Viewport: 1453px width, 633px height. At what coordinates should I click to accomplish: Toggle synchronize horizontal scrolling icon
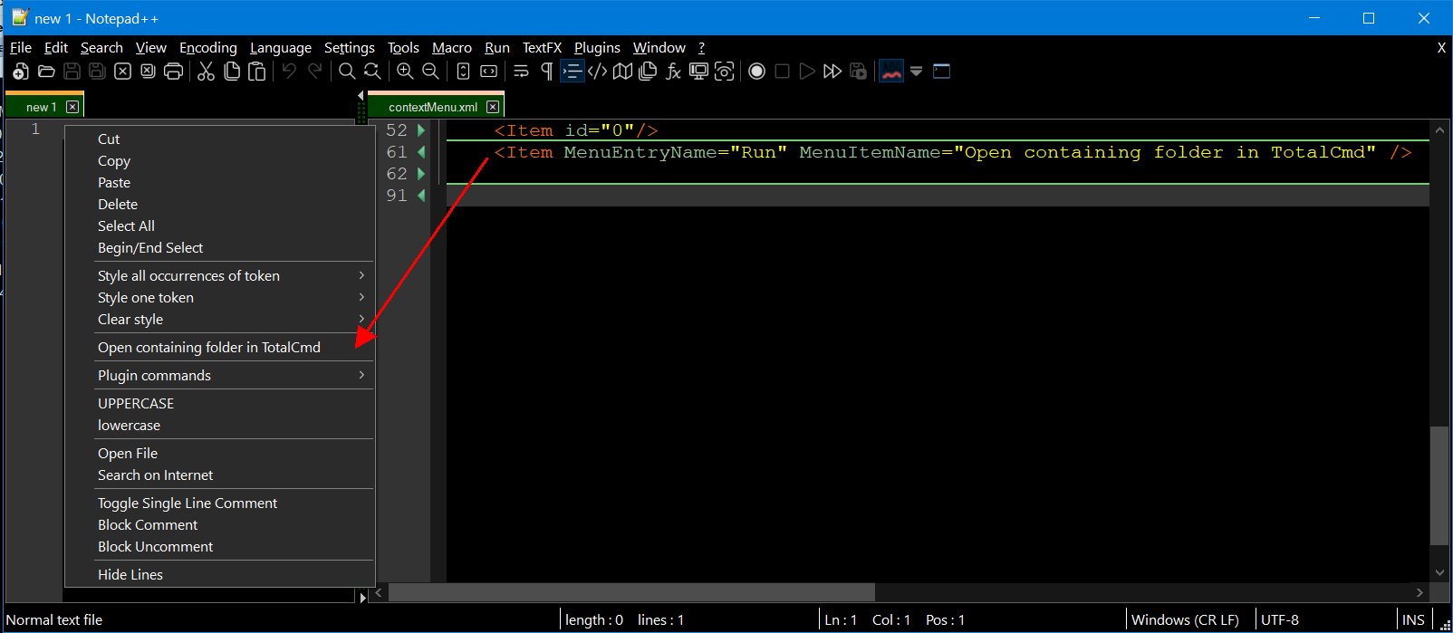click(x=488, y=72)
